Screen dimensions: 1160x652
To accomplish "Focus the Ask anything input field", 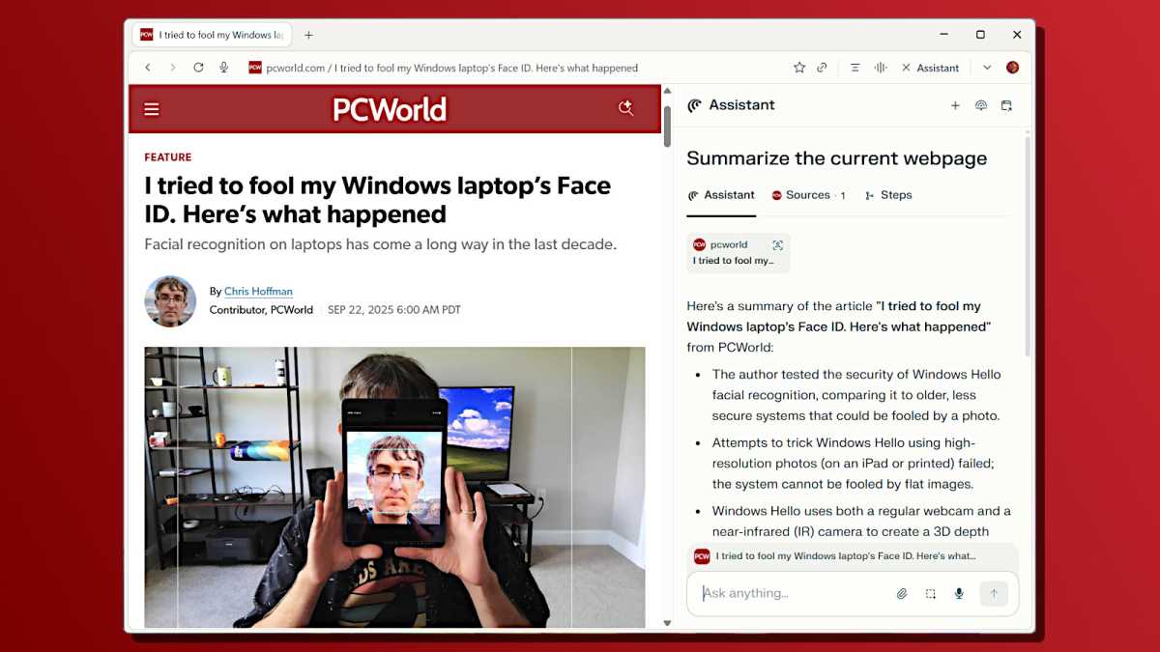I will point(788,593).
